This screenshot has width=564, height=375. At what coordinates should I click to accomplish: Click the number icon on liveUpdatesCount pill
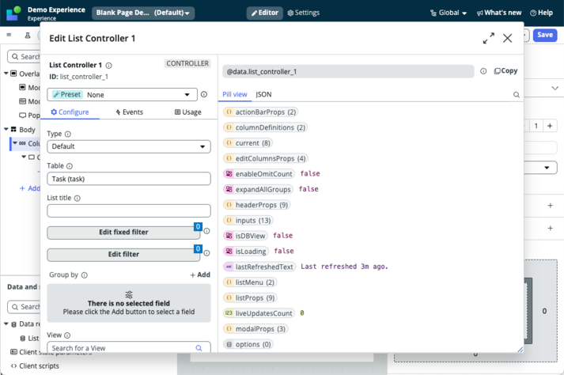pyautogui.click(x=229, y=313)
